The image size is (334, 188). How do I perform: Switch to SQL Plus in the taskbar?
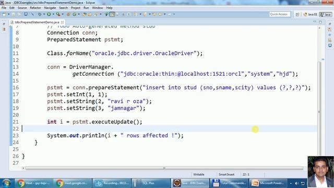[x=150, y=183]
